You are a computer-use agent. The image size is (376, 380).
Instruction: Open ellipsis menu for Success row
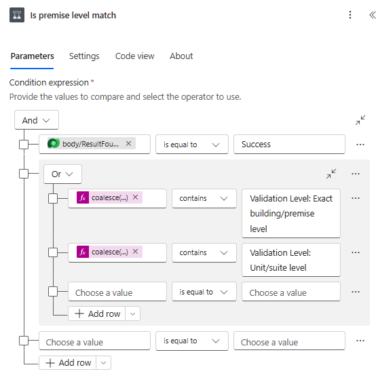click(360, 145)
